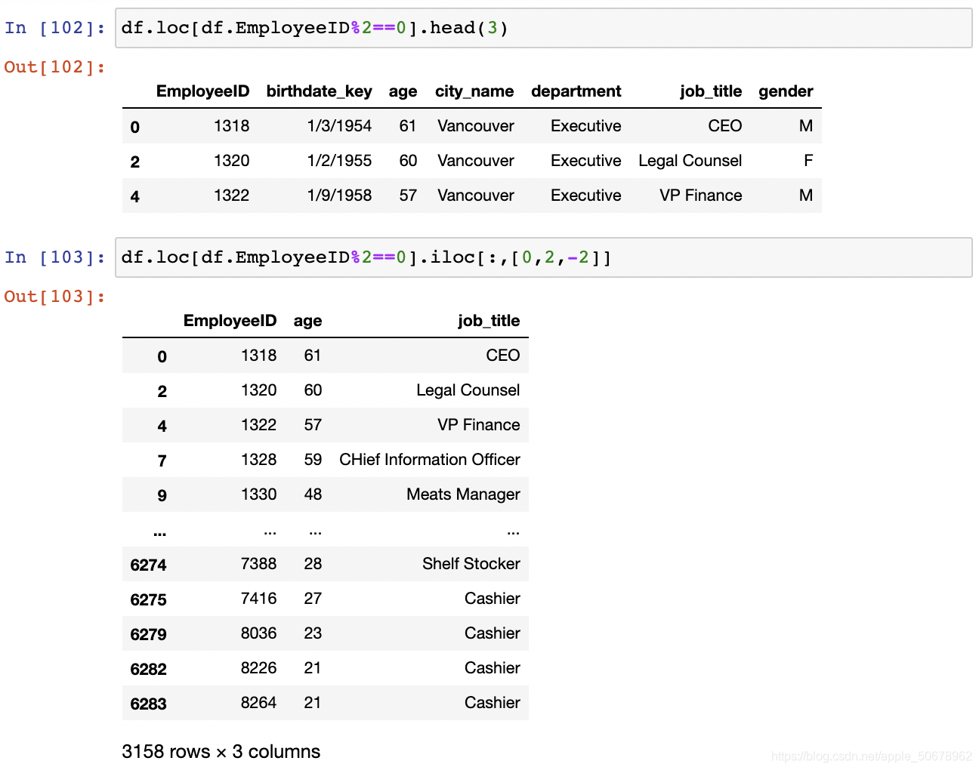Select Shelf Stocker cell
Screen dimensions: 979x770
(x=471, y=564)
